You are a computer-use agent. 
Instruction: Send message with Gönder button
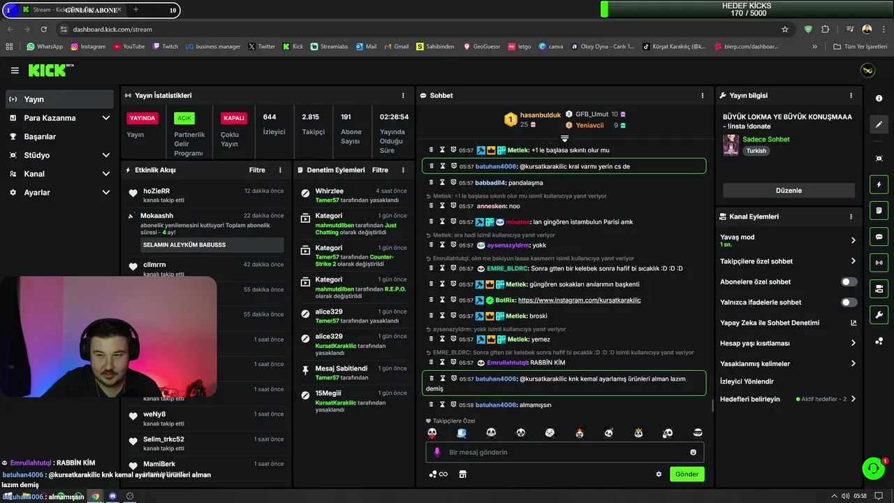click(687, 474)
